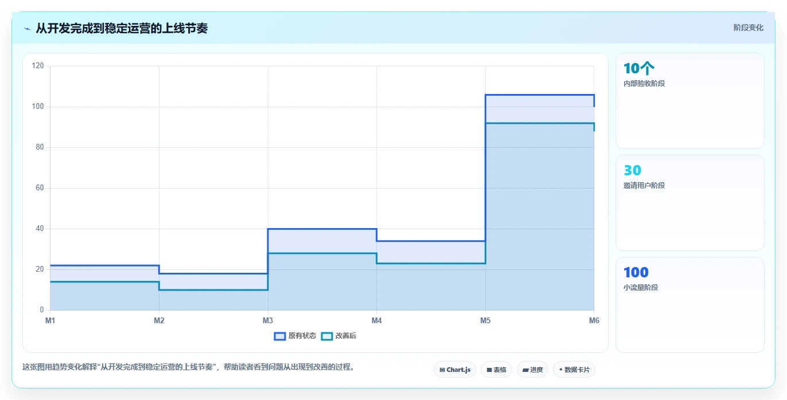
Task: Toggle the 改善后 legend series
Action: point(338,336)
